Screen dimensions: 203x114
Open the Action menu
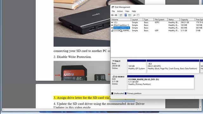(x=120, y=11)
